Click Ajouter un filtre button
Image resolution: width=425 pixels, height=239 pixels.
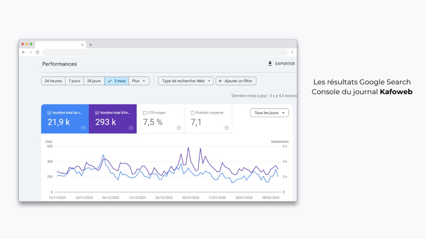[x=236, y=81]
